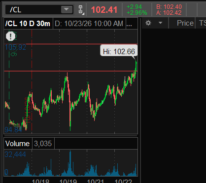Click the Hi: 102.66 price bubble
The image size is (206, 183).
point(119,51)
